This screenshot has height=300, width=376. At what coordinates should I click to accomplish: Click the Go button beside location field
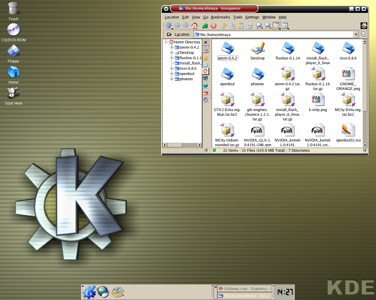tap(363, 35)
